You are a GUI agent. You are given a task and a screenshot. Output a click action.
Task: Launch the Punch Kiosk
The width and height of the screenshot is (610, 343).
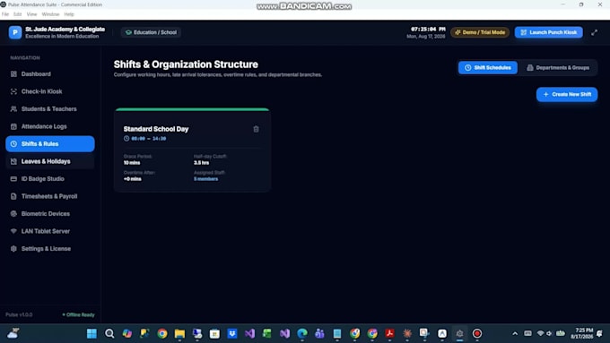(x=548, y=32)
